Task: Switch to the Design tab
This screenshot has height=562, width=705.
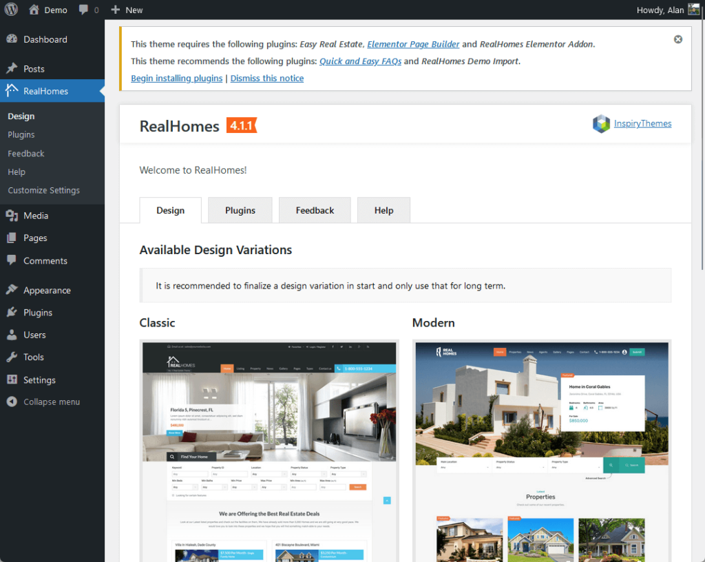Action: pyautogui.click(x=171, y=210)
